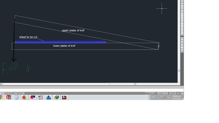Select the Rotate tool
Image resolution: width=219 pixels, height=123 pixels.
(182, 7)
